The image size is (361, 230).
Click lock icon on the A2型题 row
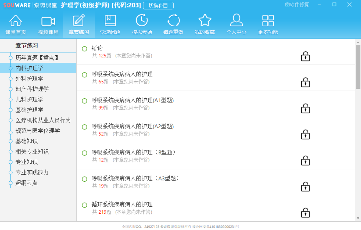coord(305,135)
